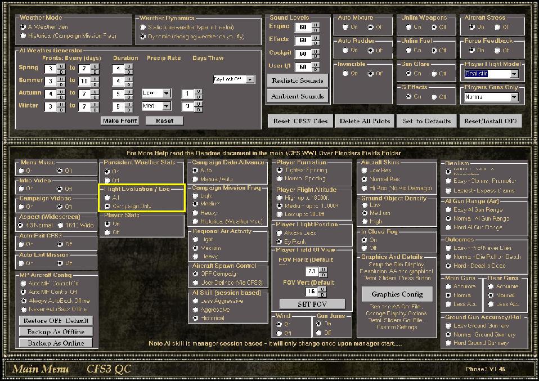Click Restore OFF Default button
Image resolution: width=539 pixels, height=381 pixels.
pyautogui.click(x=56, y=320)
